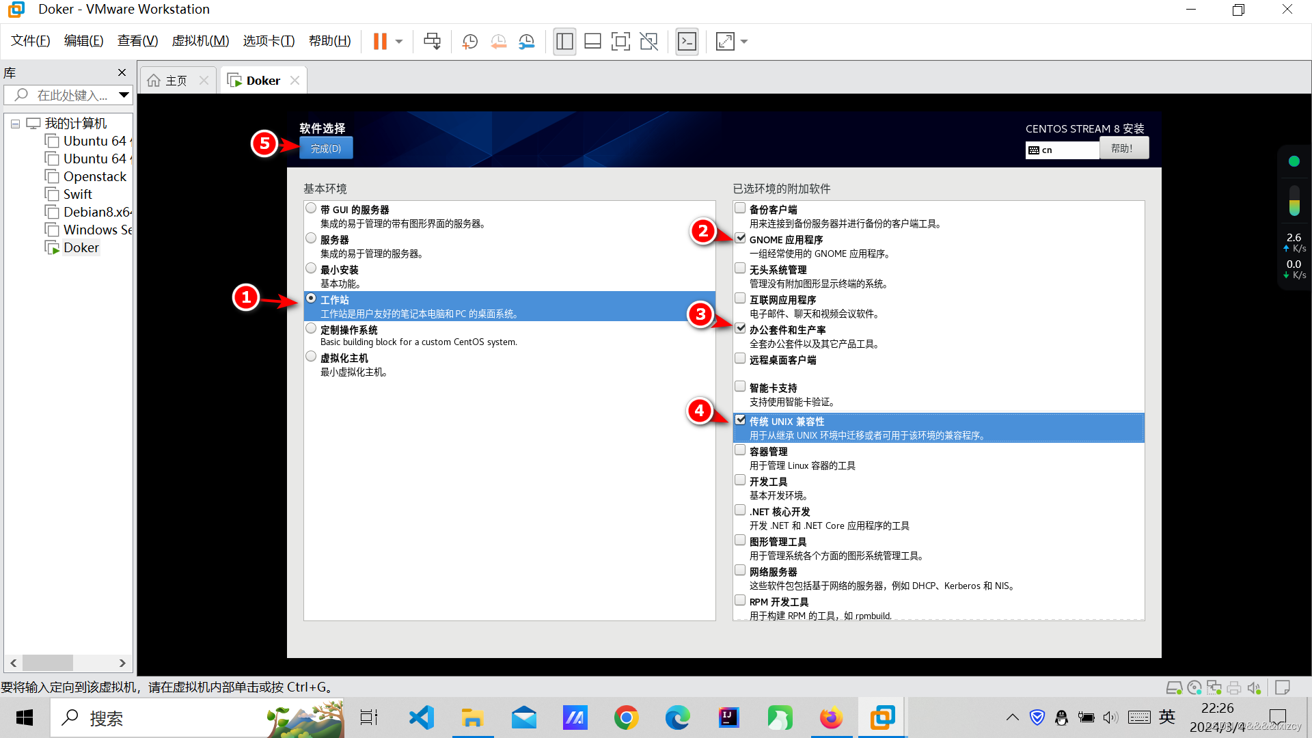The image size is (1312, 738).
Task: Check the 开发工具 checkbox
Action: pyautogui.click(x=740, y=480)
